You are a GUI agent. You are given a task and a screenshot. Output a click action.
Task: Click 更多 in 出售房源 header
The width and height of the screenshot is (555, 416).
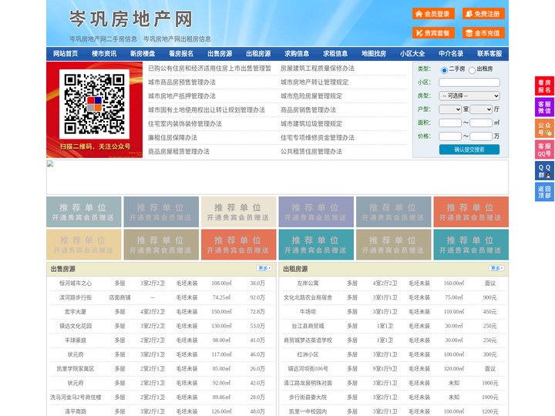tap(264, 269)
